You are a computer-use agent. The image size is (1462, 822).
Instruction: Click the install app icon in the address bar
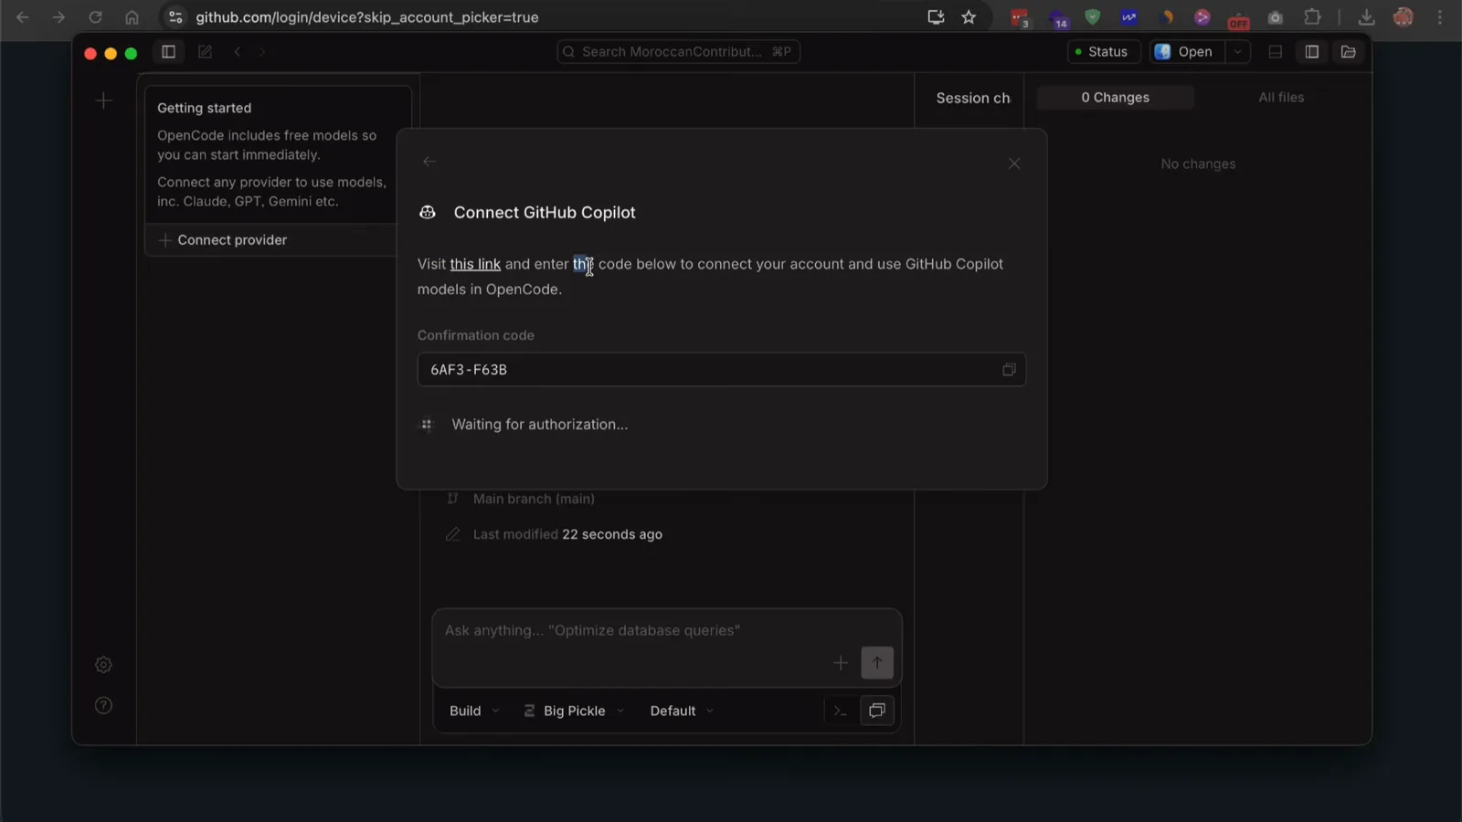click(x=936, y=17)
